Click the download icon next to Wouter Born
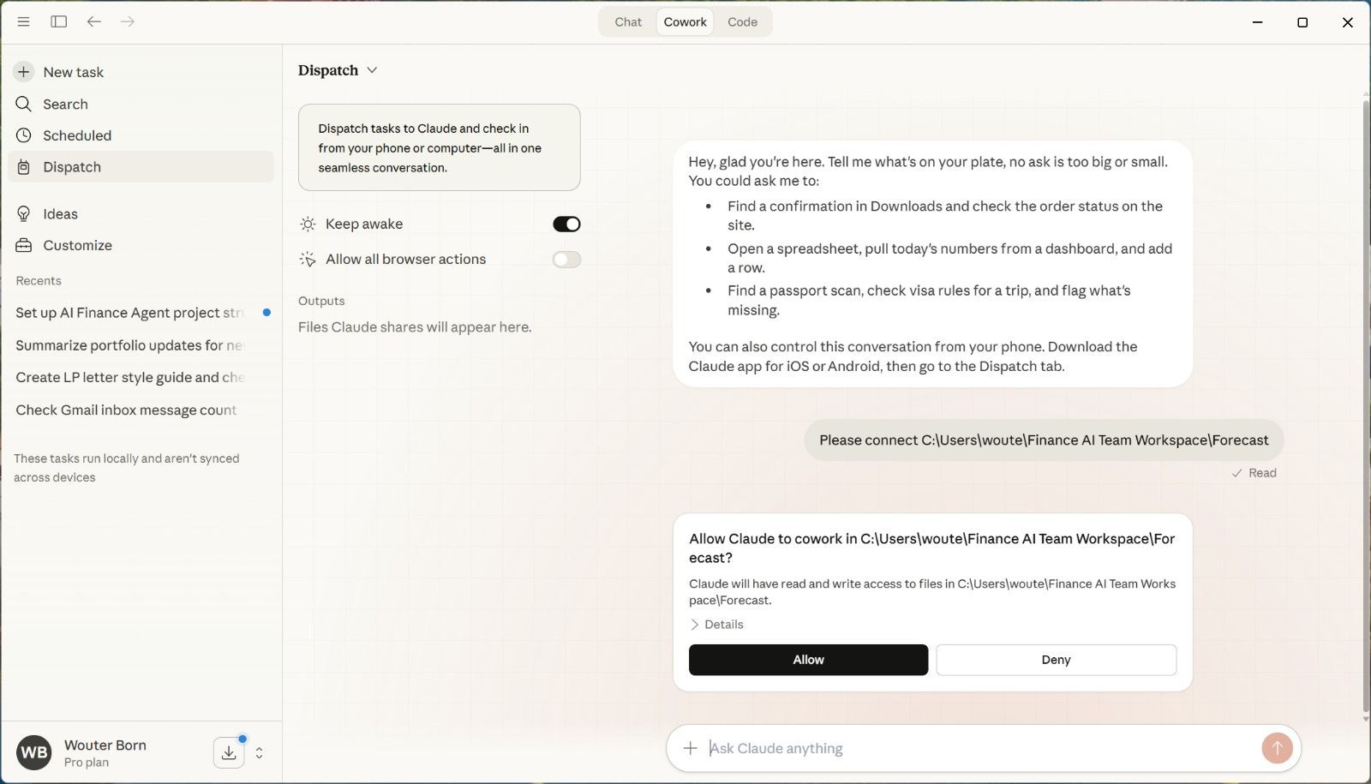The height and width of the screenshot is (784, 1371). 228,751
